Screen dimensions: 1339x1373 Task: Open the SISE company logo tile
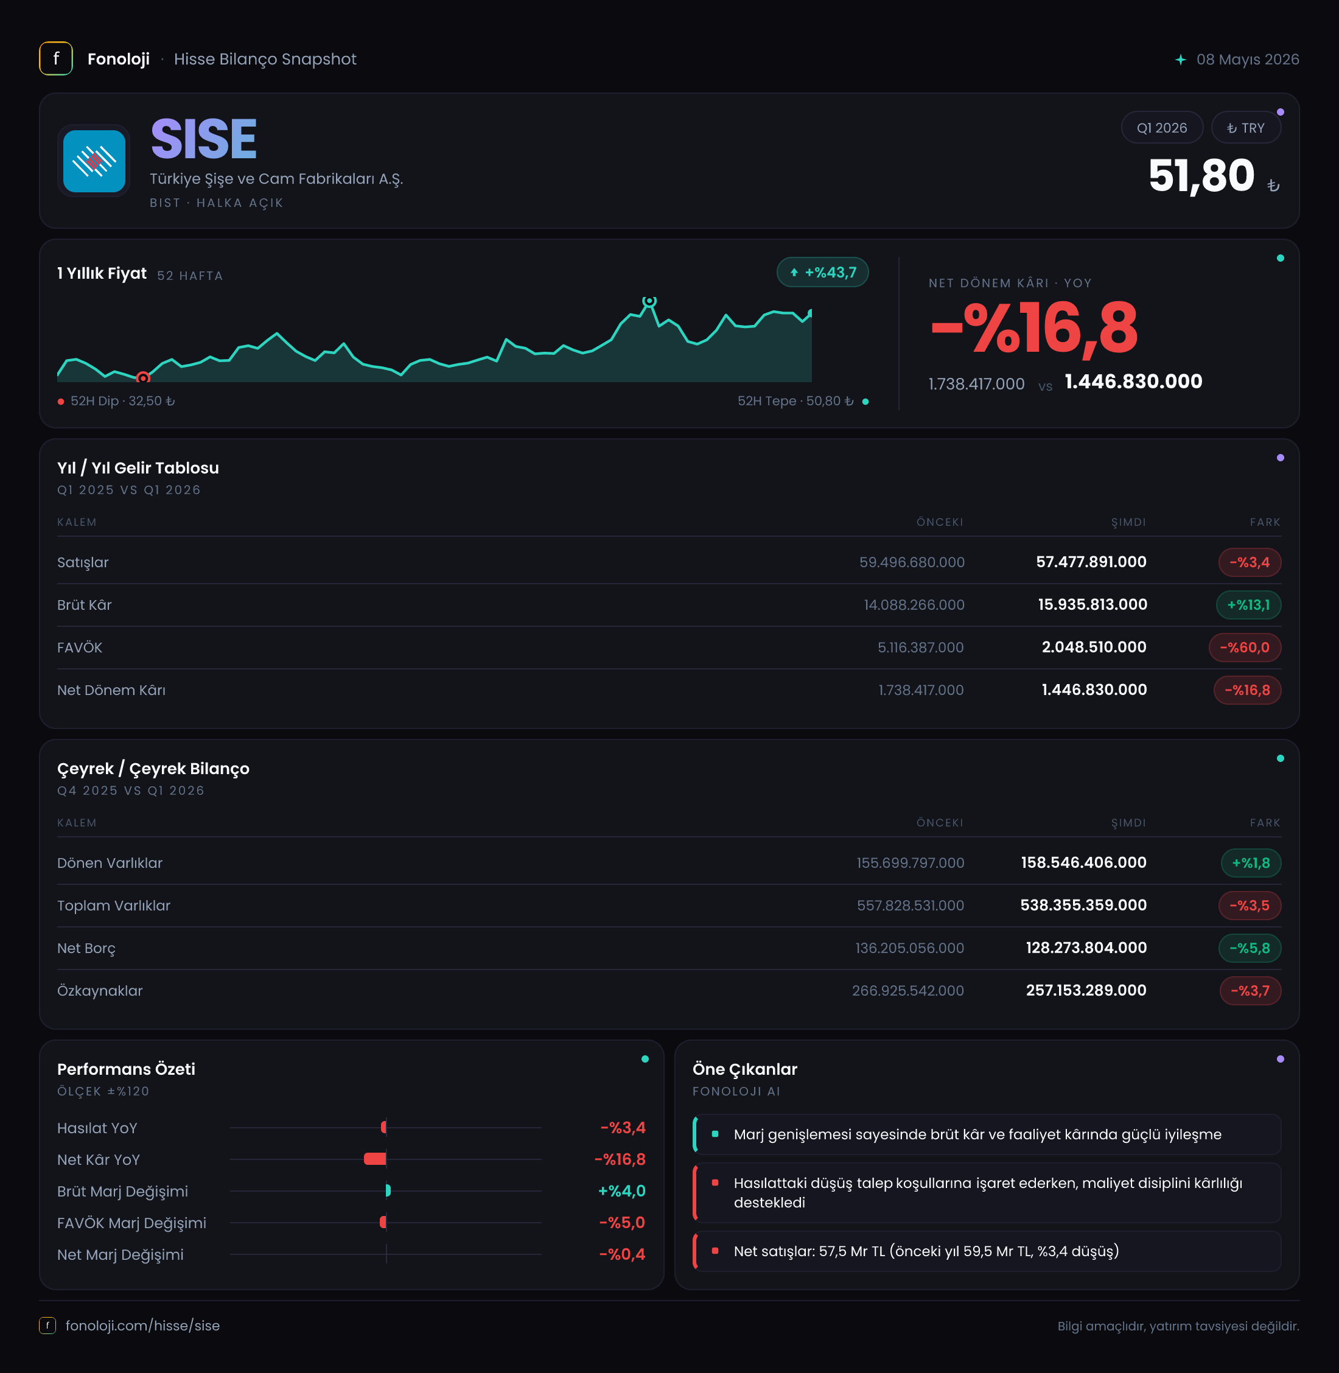tap(94, 161)
